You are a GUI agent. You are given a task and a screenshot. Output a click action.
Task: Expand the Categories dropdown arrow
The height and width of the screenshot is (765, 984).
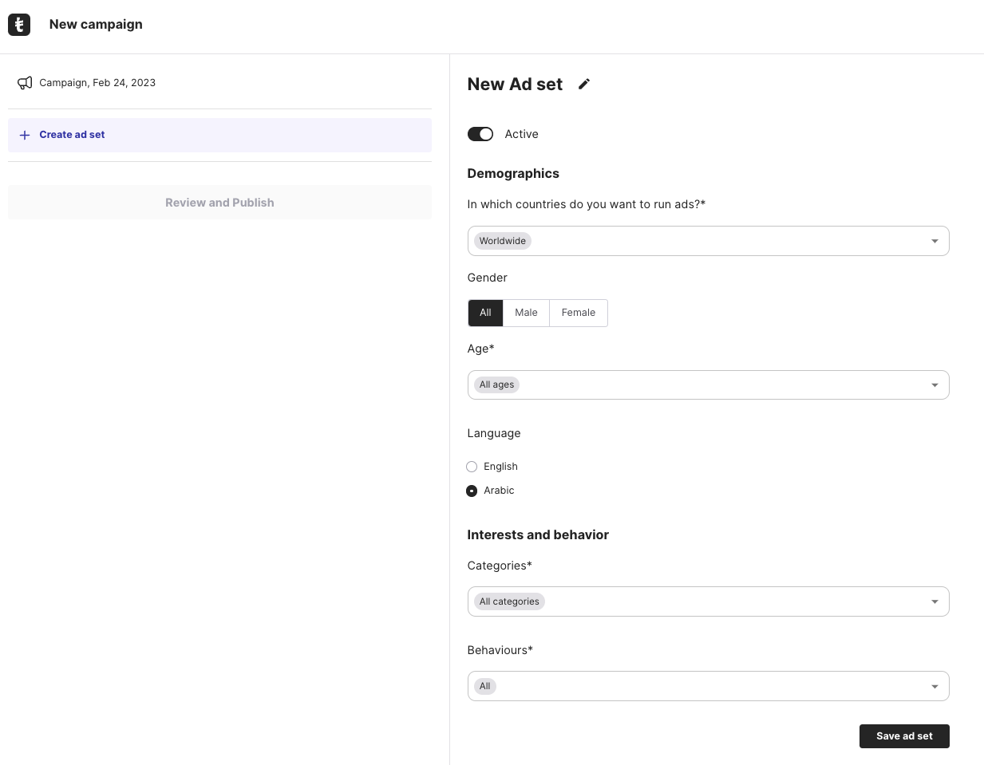coord(935,601)
